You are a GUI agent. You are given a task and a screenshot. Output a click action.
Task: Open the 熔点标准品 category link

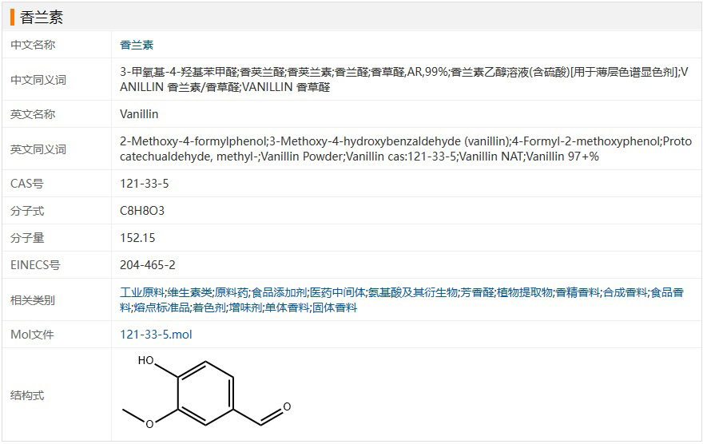pos(161,307)
